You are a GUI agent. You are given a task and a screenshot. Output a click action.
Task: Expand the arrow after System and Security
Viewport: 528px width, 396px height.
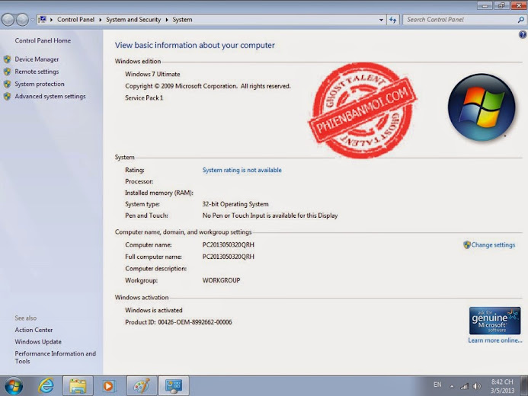tap(167, 20)
